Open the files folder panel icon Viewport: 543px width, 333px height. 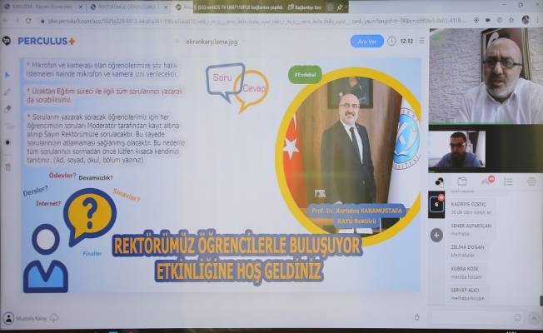[x=462, y=181]
